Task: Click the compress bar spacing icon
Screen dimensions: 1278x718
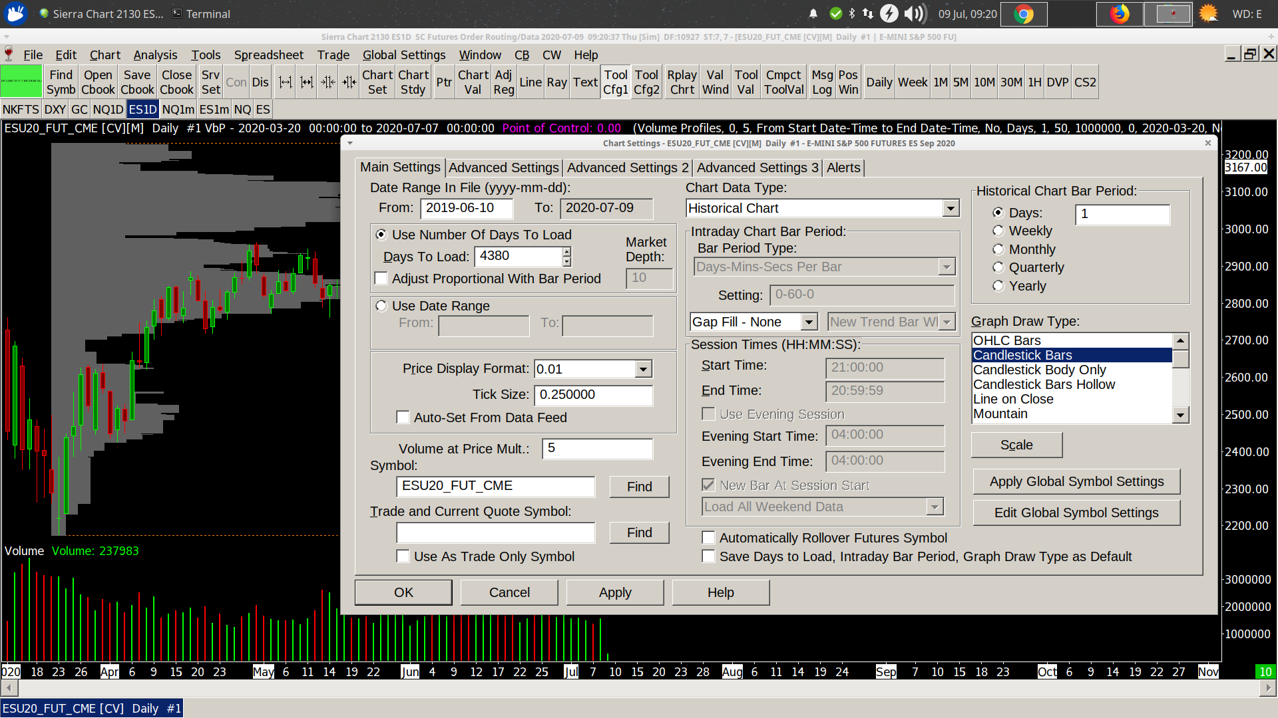Action: pos(328,82)
